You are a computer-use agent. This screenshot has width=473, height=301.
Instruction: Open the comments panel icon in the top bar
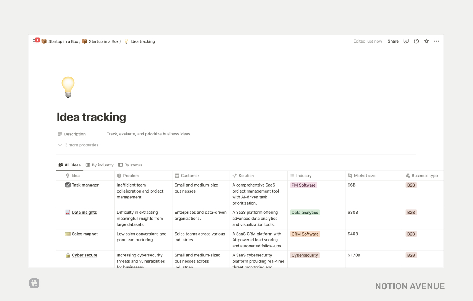pyautogui.click(x=406, y=41)
